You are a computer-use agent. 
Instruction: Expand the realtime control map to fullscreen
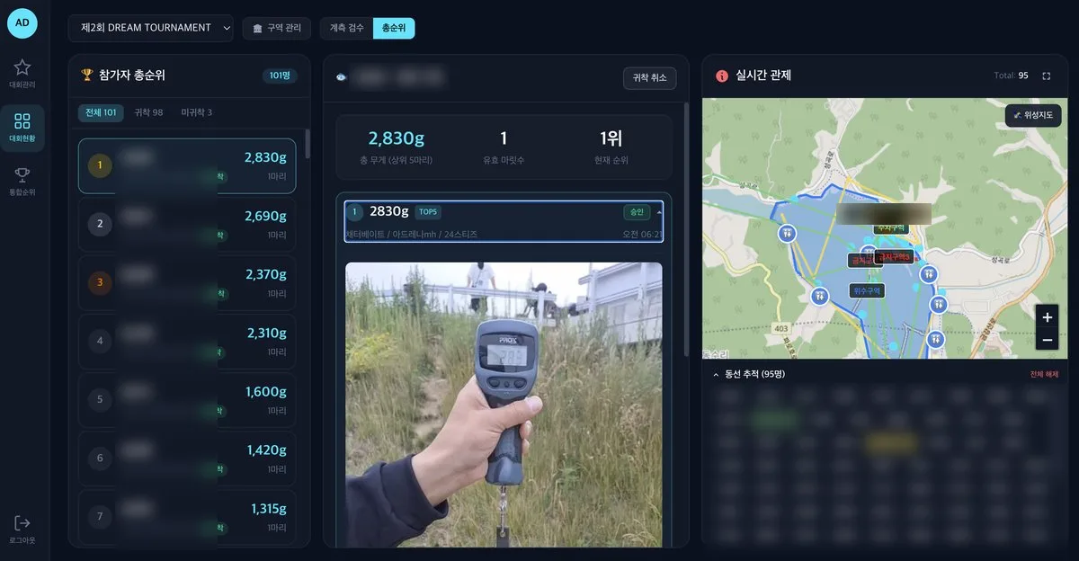[1047, 76]
